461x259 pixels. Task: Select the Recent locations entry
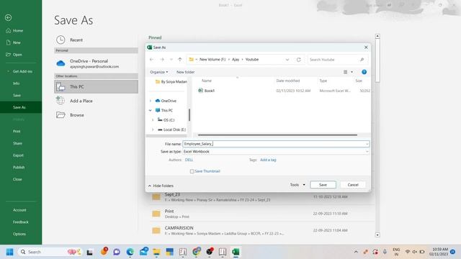(x=96, y=40)
